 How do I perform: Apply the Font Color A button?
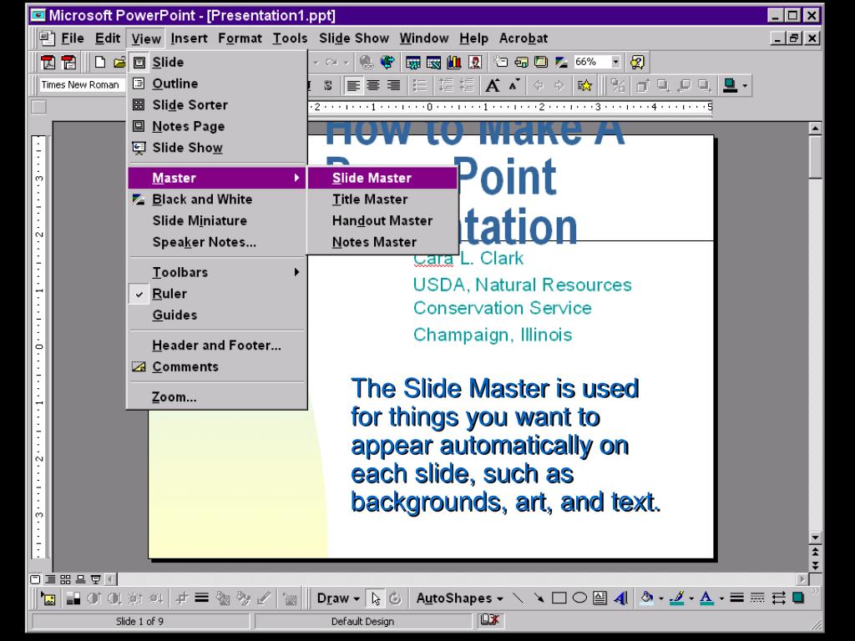706,598
